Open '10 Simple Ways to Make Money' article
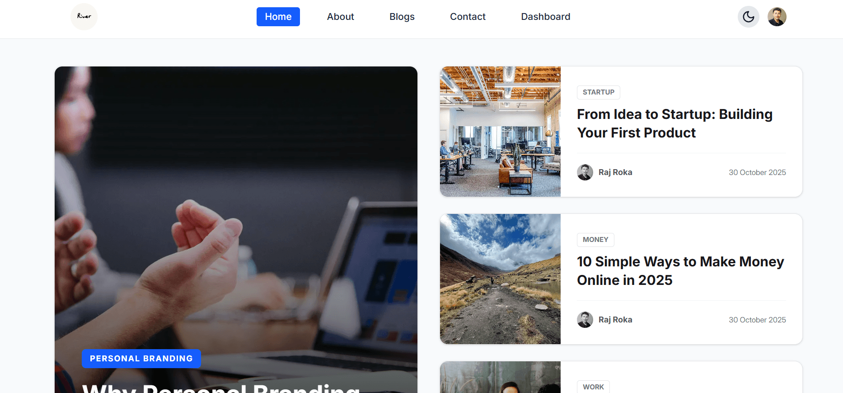 click(x=680, y=271)
